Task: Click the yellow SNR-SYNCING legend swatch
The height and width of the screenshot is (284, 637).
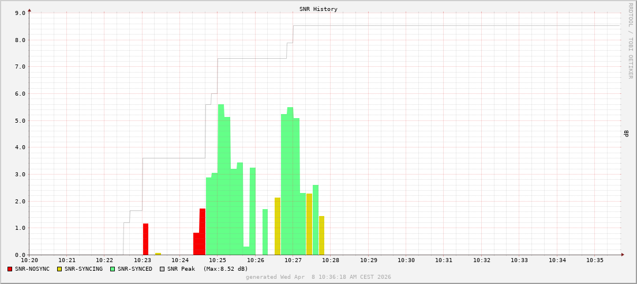Action: tap(59, 269)
